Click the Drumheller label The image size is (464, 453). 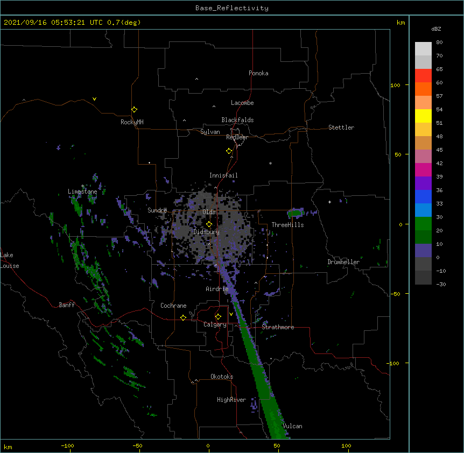(x=343, y=262)
